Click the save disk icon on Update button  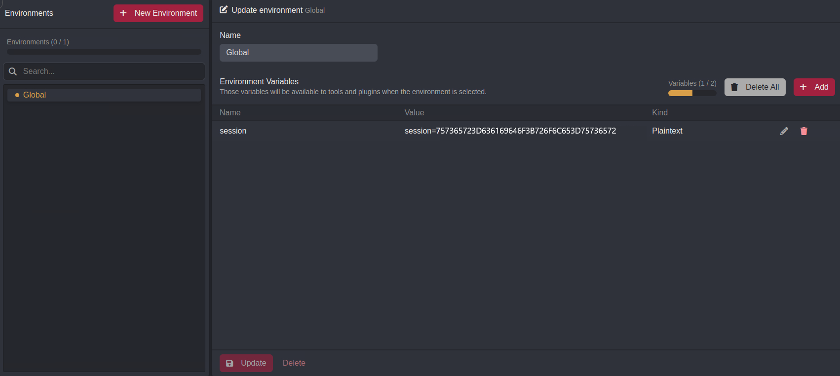tap(229, 363)
